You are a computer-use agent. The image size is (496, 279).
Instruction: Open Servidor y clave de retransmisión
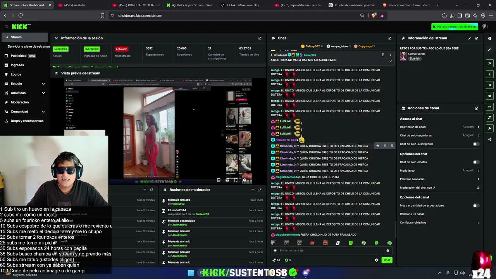click(29, 46)
